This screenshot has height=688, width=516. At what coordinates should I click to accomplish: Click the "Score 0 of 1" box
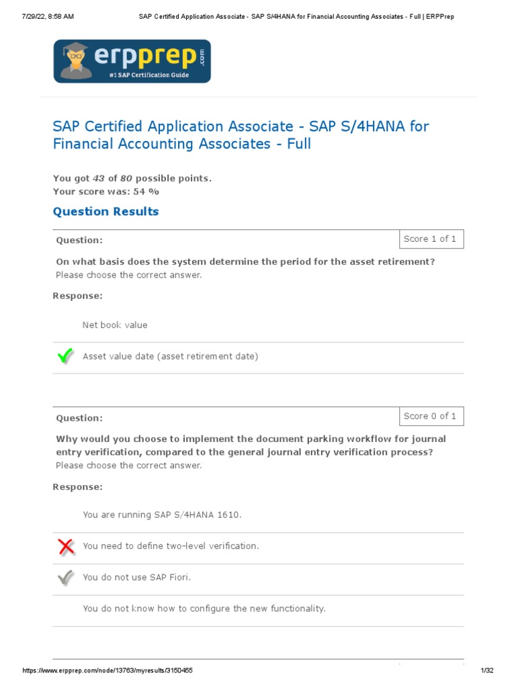coord(430,417)
